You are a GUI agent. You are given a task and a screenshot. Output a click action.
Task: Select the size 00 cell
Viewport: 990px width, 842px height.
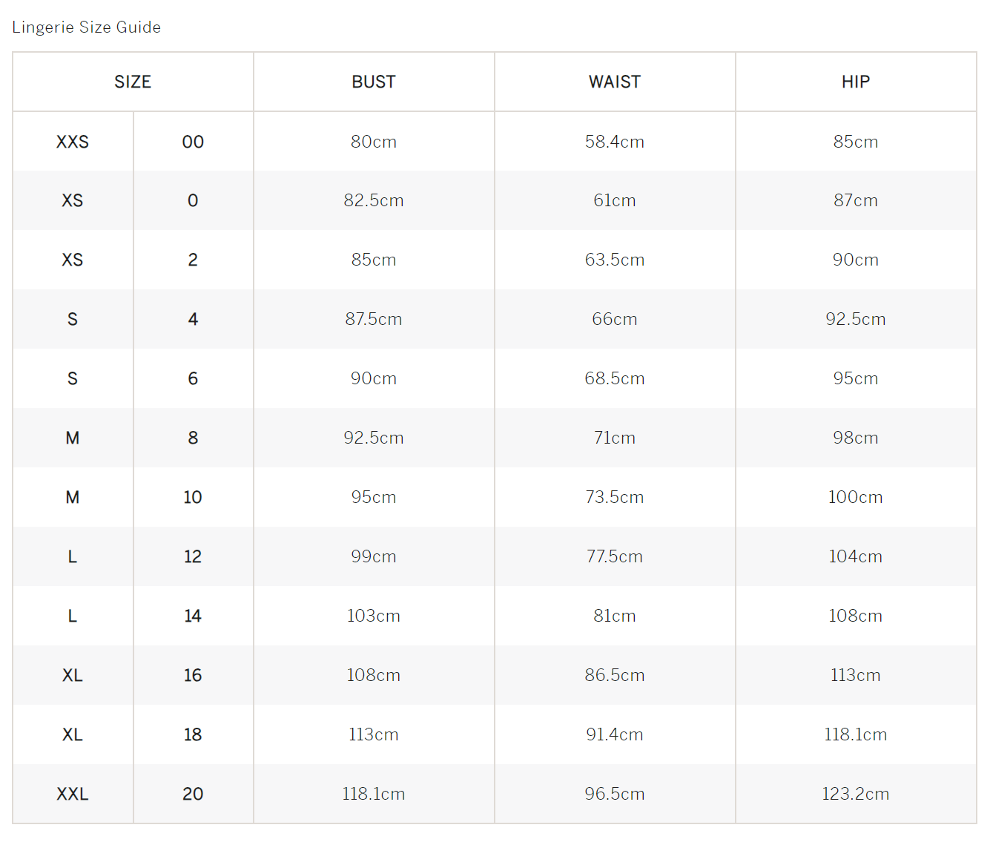coord(193,142)
